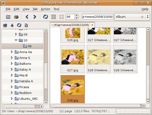The width and height of the screenshot is (152, 115).
Task: Click the location path entry field
Action: click(98, 17)
